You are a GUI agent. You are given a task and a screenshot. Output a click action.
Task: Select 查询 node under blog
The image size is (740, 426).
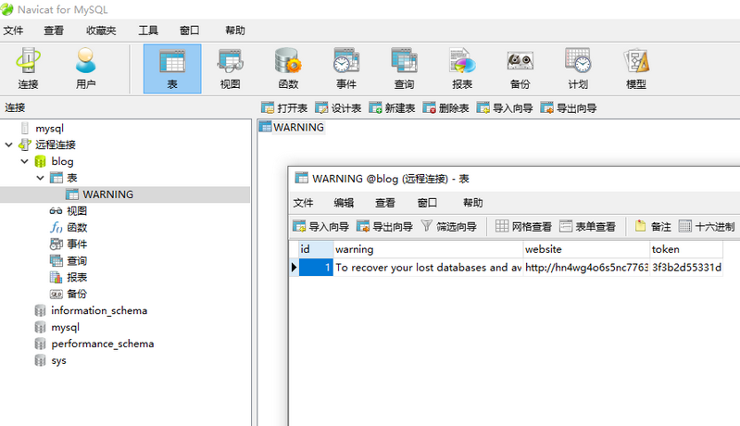coord(77,260)
